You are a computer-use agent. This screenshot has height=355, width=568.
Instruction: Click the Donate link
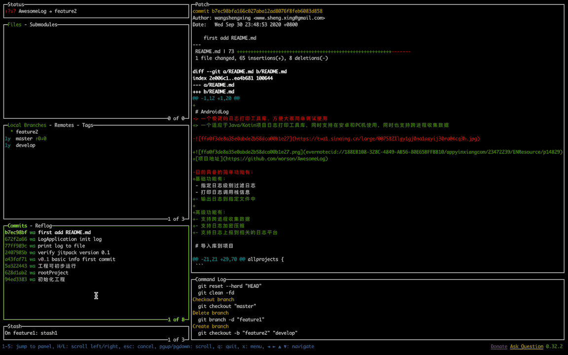499,346
